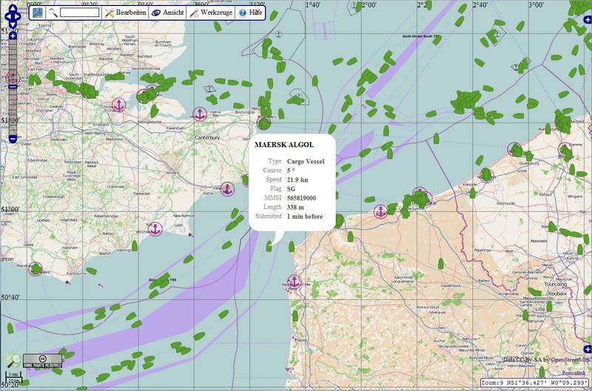Click the speed value 21.9 kn in the popup

297,180
